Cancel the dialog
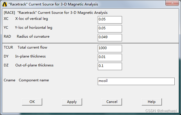 point(112,102)
